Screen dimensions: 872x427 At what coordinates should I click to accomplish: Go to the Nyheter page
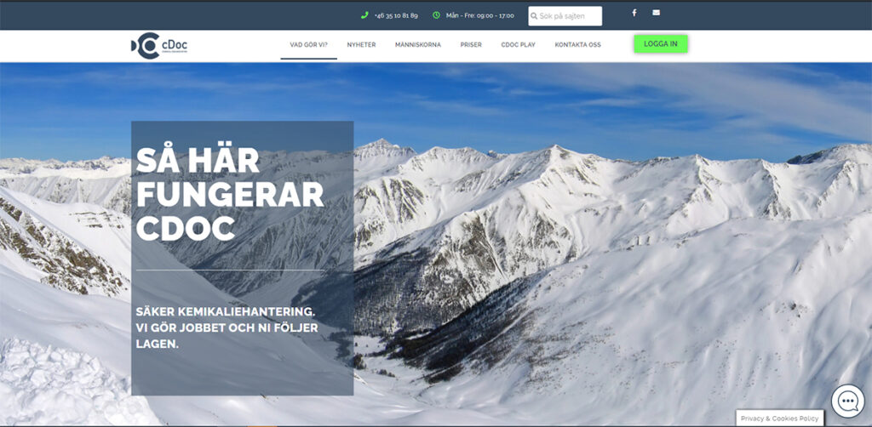[x=361, y=45]
